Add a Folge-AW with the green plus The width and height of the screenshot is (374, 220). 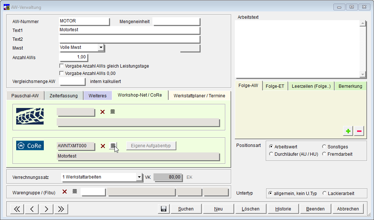click(348, 131)
